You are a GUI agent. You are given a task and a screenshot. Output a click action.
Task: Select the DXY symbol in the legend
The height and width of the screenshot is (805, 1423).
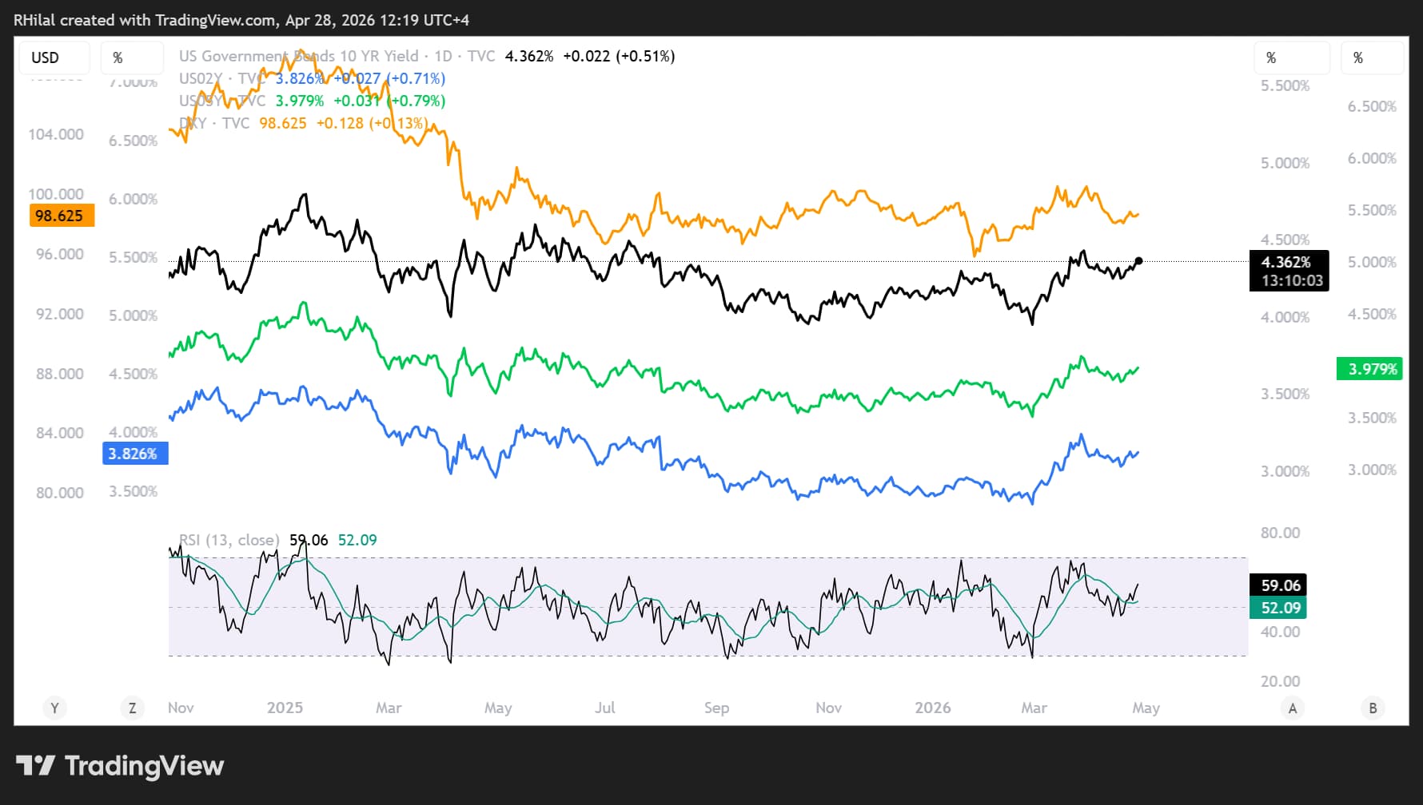click(193, 123)
